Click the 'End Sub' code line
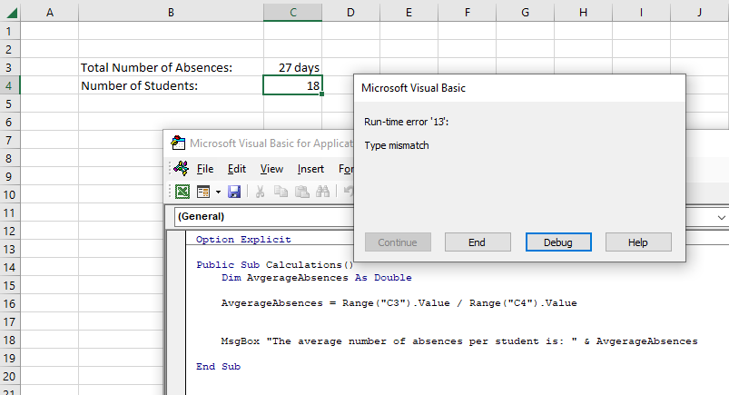The height and width of the screenshot is (395, 729). [x=218, y=367]
